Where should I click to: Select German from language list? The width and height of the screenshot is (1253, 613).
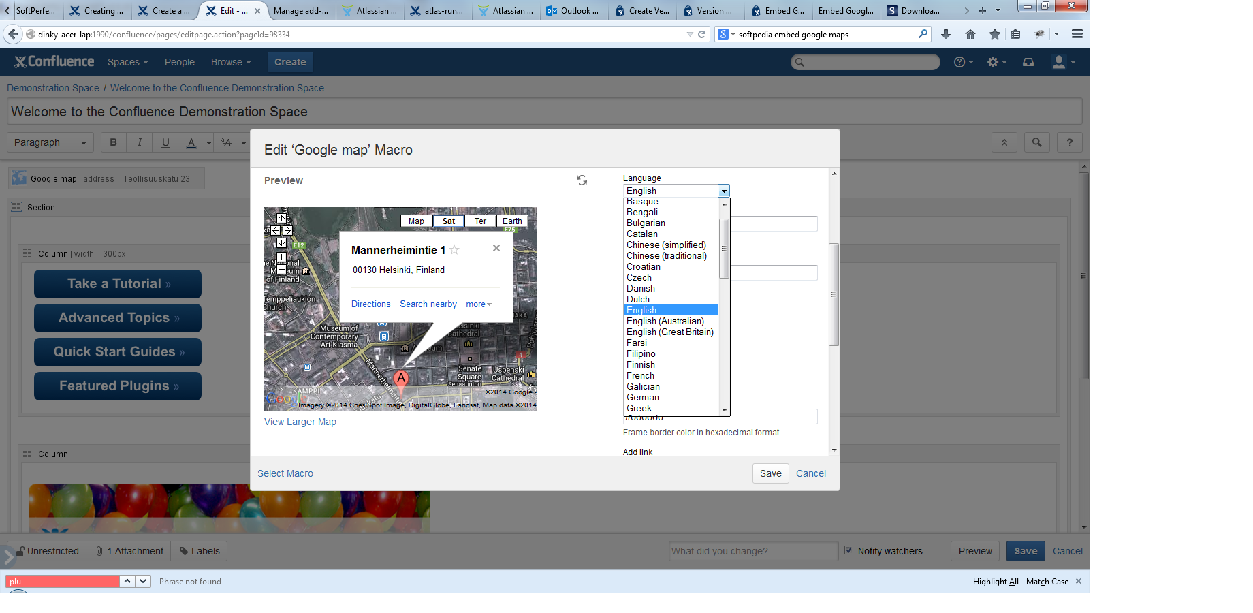point(671,398)
